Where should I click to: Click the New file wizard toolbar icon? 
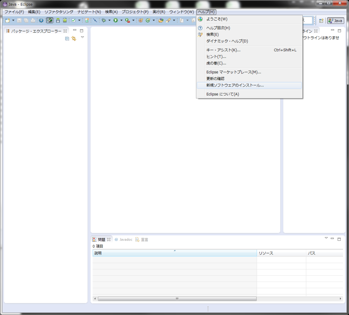coord(7,20)
